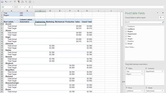Click the Braunschweiger row label
The image size is (166, 93).
coord(12,83)
